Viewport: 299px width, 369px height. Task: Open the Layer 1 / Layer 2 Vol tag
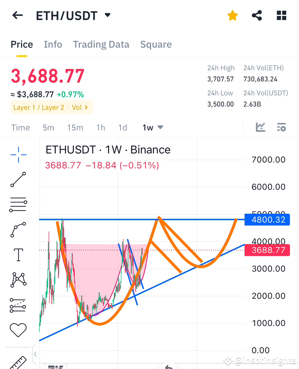point(51,107)
